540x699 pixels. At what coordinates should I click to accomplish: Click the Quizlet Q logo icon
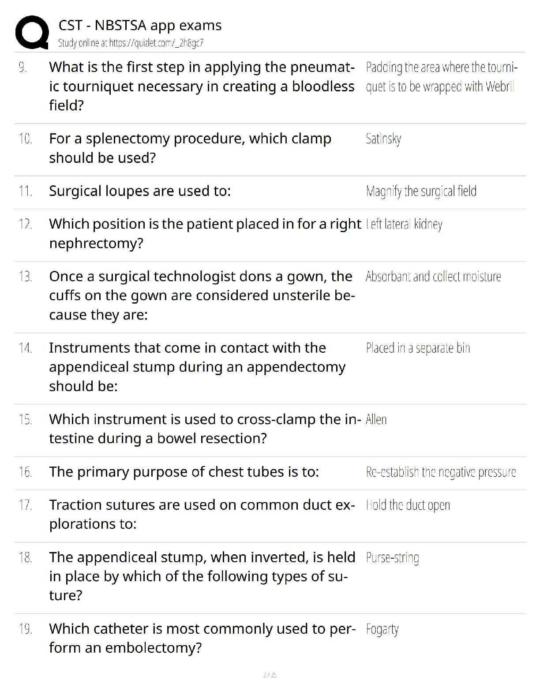[32, 32]
